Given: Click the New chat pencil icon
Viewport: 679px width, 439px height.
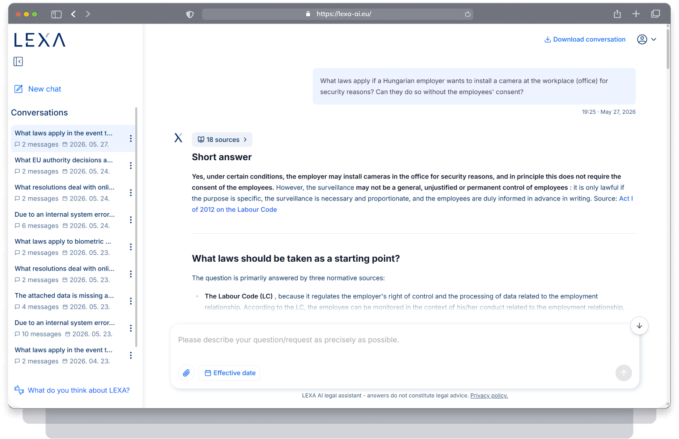Looking at the screenshot, I should click(x=18, y=89).
